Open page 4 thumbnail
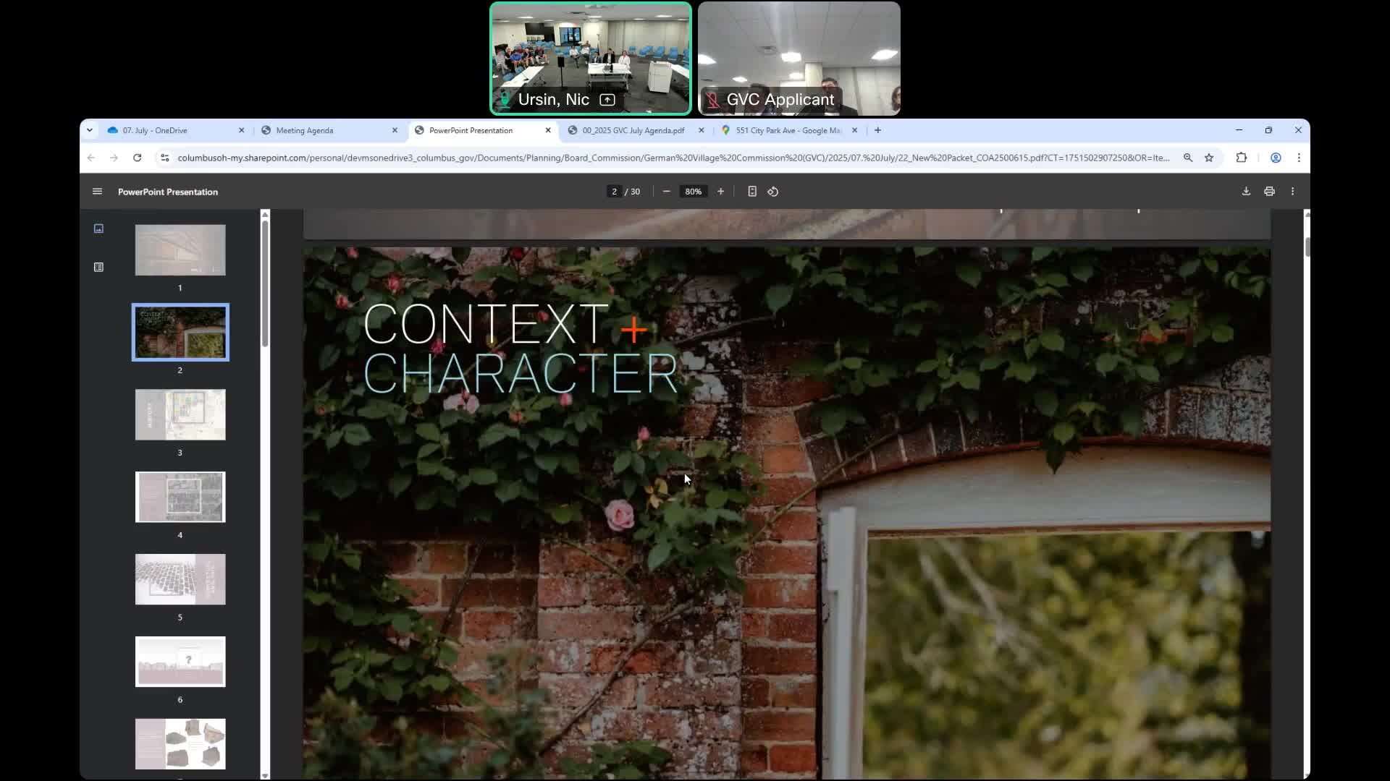The image size is (1390, 781). click(180, 497)
